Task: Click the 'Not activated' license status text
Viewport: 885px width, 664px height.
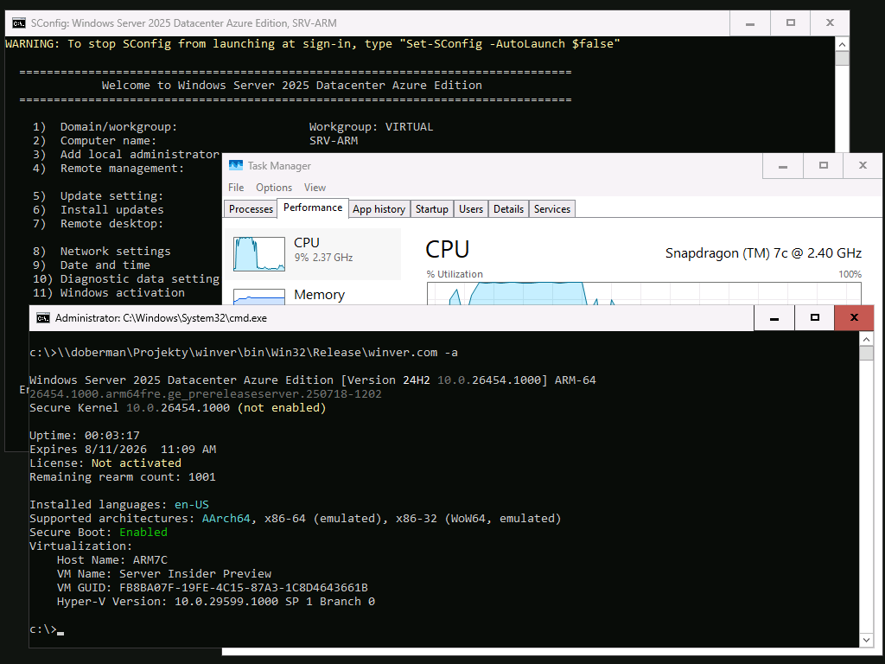Action: click(x=136, y=463)
